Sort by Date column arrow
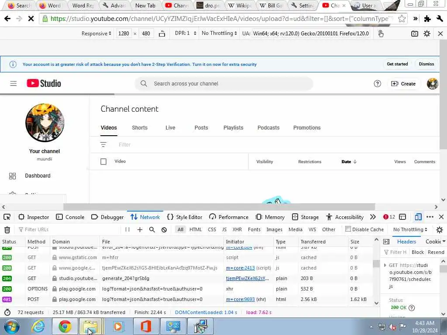447x335 pixels. pos(355,162)
